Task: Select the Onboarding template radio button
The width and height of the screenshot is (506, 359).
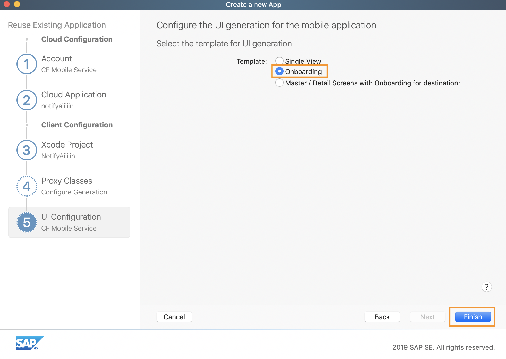Action: 280,71
